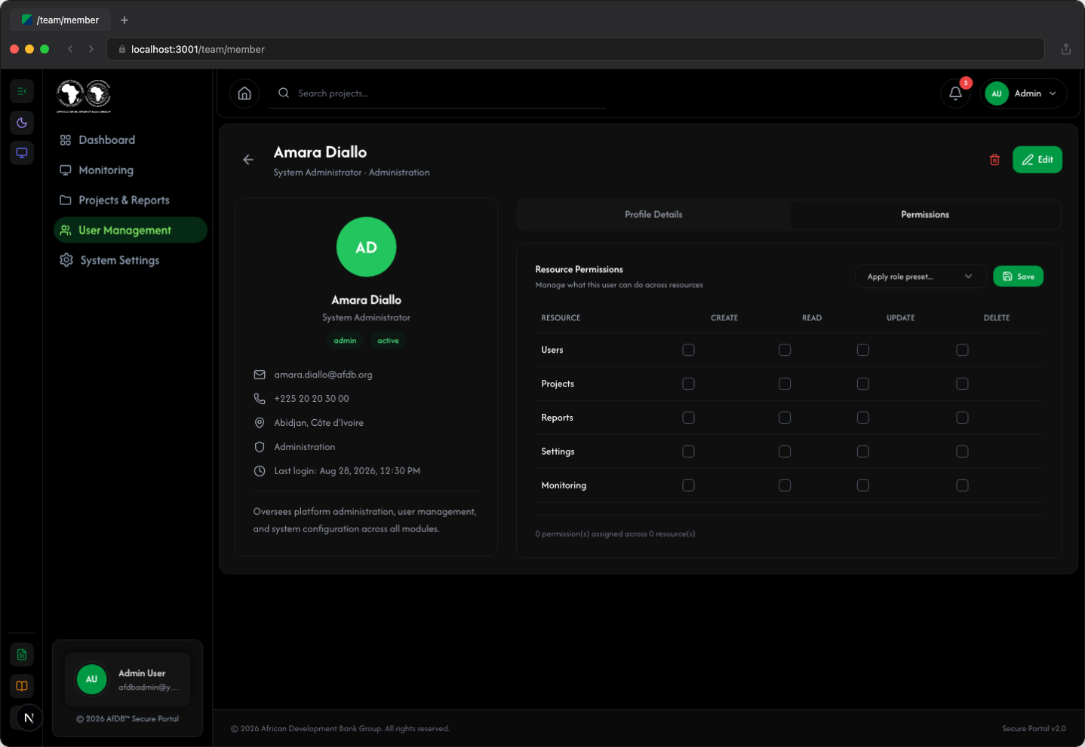Enable Read permission for Monitoring
1085x747 pixels.
pyautogui.click(x=785, y=485)
